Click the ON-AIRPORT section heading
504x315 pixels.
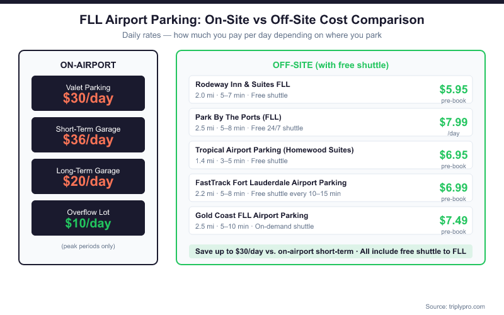88,65
